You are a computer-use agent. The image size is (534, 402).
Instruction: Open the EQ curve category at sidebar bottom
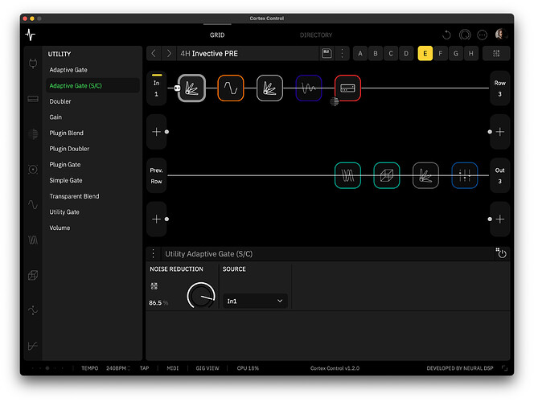click(x=33, y=346)
